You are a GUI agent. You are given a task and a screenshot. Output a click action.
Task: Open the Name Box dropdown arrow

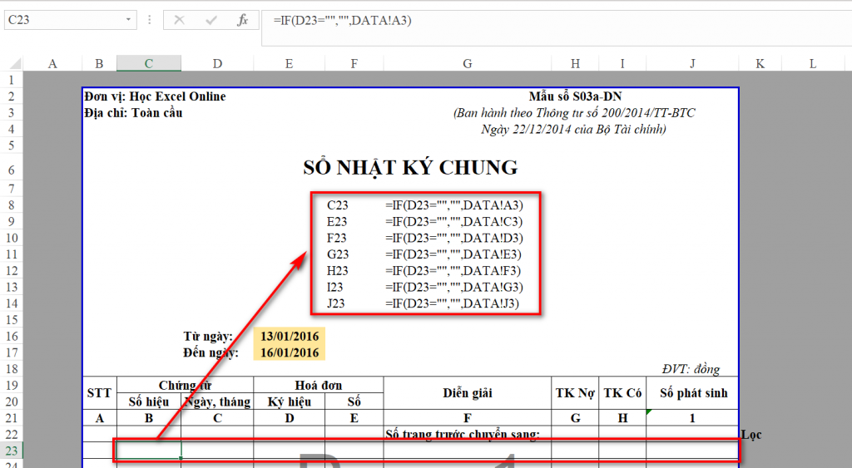pos(128,20)
